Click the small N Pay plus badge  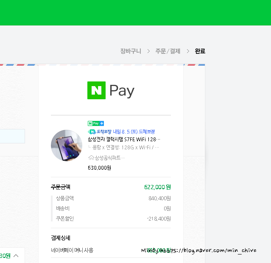[x=96, y=123]
